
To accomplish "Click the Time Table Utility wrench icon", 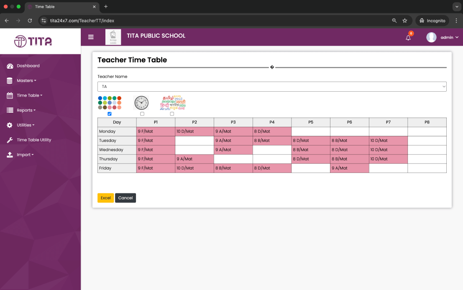I will [x=10, y=140].
